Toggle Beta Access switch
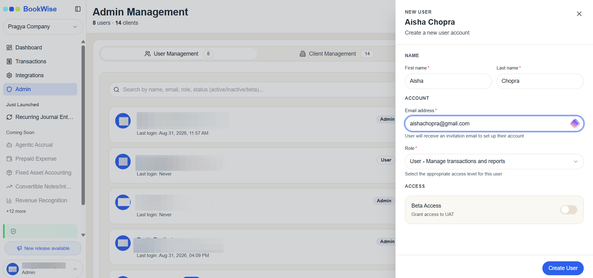 click(569, 210)
